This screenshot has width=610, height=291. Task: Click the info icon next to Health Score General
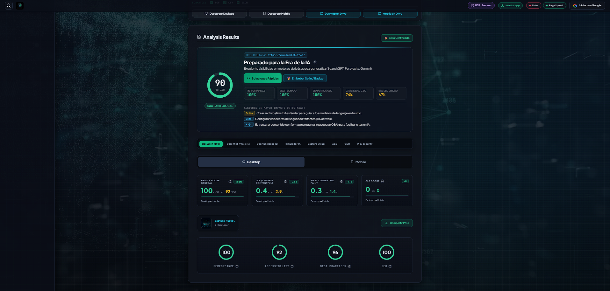pyautogui.click(x=230, y=182)
